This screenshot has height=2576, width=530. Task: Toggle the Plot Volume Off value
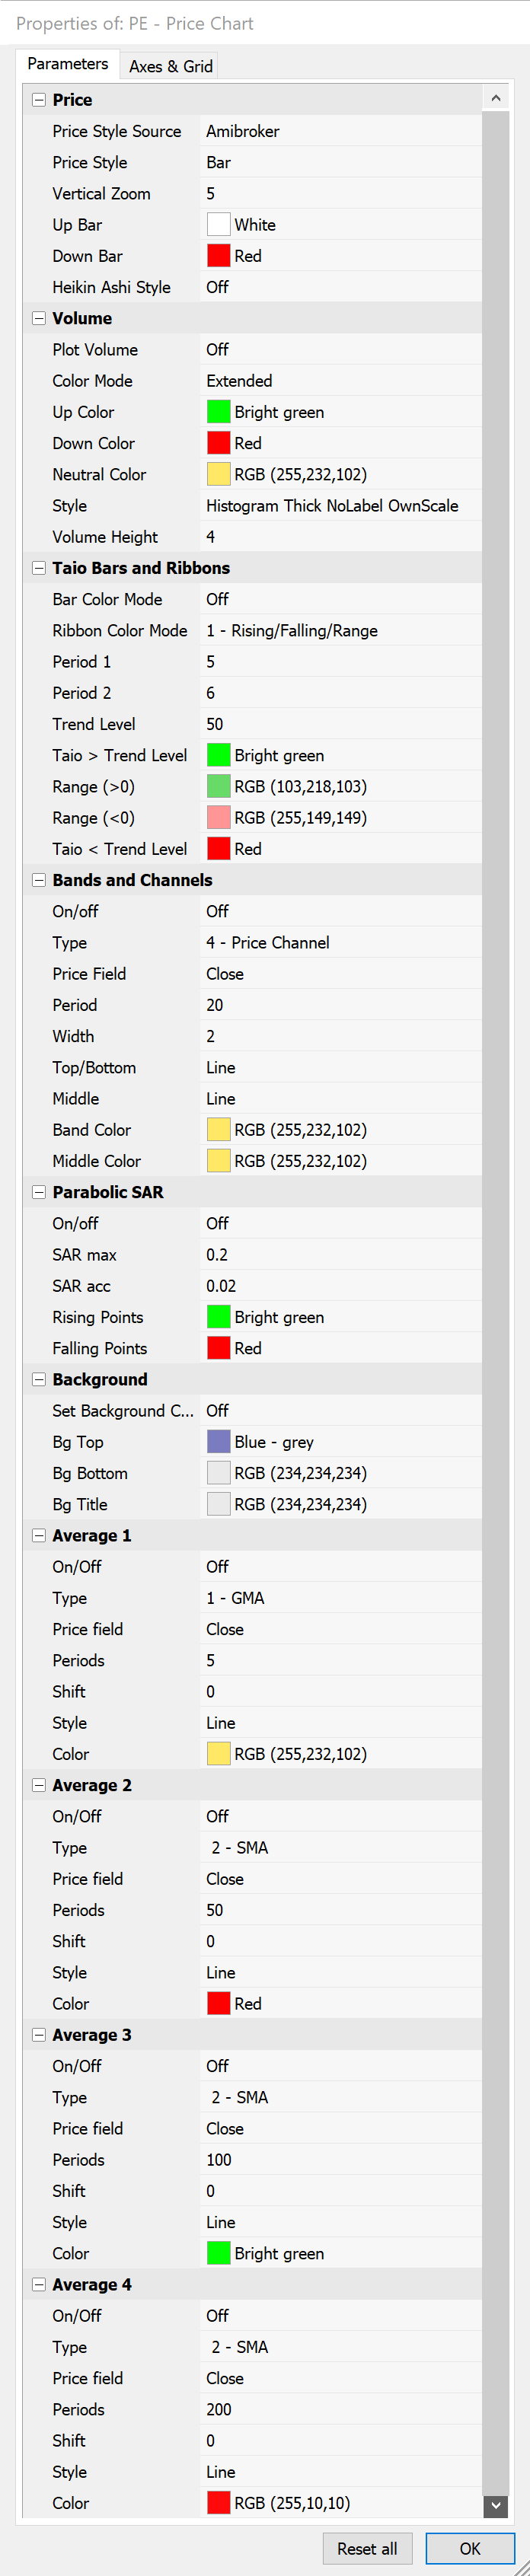340,349
